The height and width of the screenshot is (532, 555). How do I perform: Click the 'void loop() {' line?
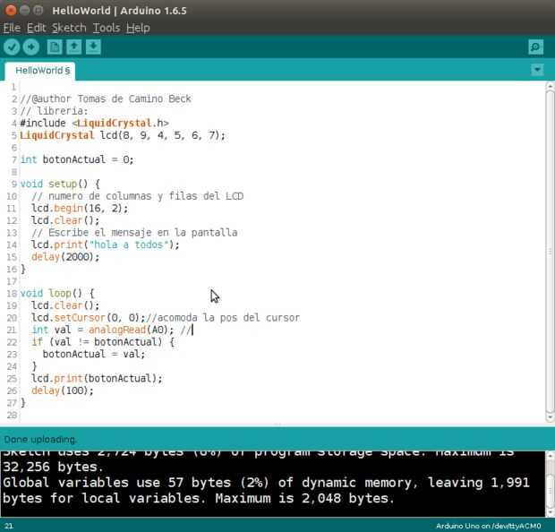57,293
